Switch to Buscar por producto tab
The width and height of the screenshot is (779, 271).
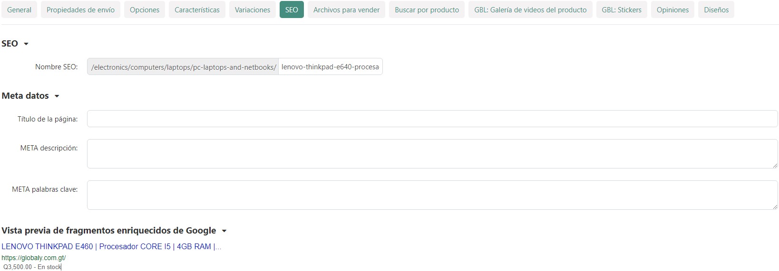tap(427, 10)
